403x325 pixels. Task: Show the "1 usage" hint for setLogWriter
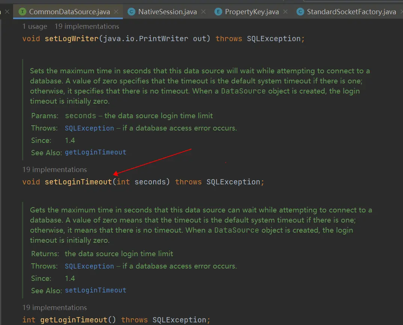(x=35, y=26)
